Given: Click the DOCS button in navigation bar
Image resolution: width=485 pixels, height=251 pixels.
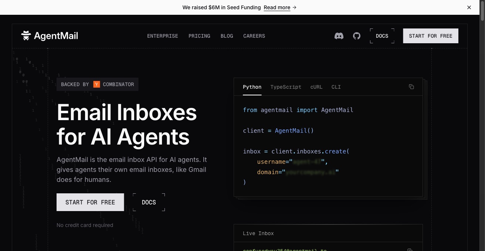Looking at the screenshot, I should (x=382, y=36).
